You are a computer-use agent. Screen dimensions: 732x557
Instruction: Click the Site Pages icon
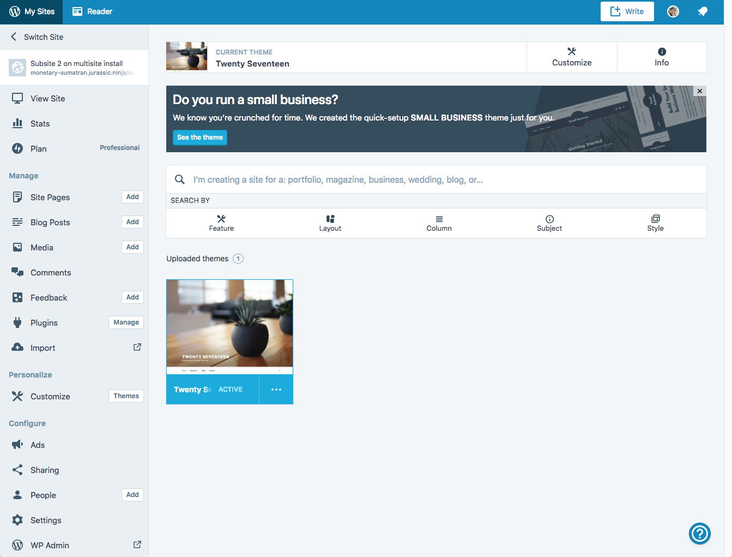click(x=17, y=197)
